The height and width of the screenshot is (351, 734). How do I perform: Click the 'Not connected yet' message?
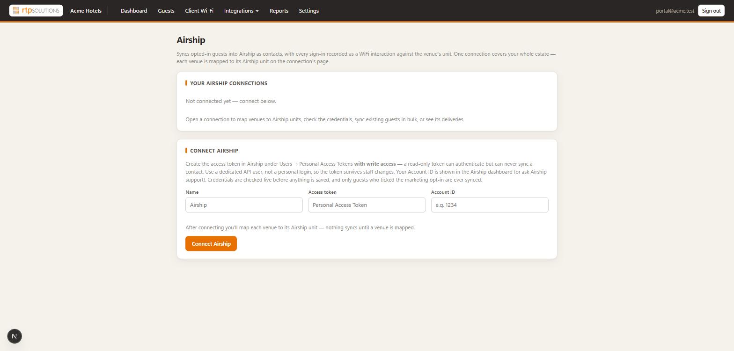pos(231,101)
